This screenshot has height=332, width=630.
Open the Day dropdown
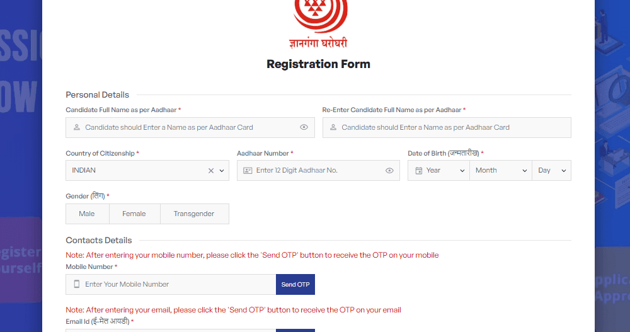pos(552,171)
